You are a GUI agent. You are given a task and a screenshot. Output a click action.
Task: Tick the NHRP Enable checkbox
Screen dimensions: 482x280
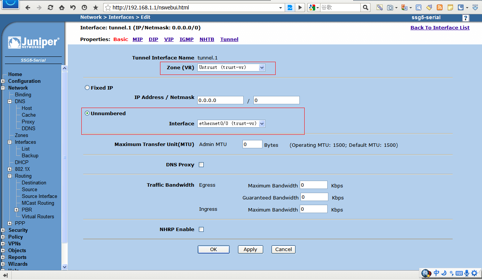[201, 230]
